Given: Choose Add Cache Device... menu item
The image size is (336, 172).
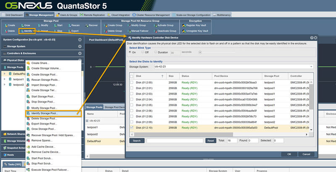Looking at the screenshot, I should point(53,147).
